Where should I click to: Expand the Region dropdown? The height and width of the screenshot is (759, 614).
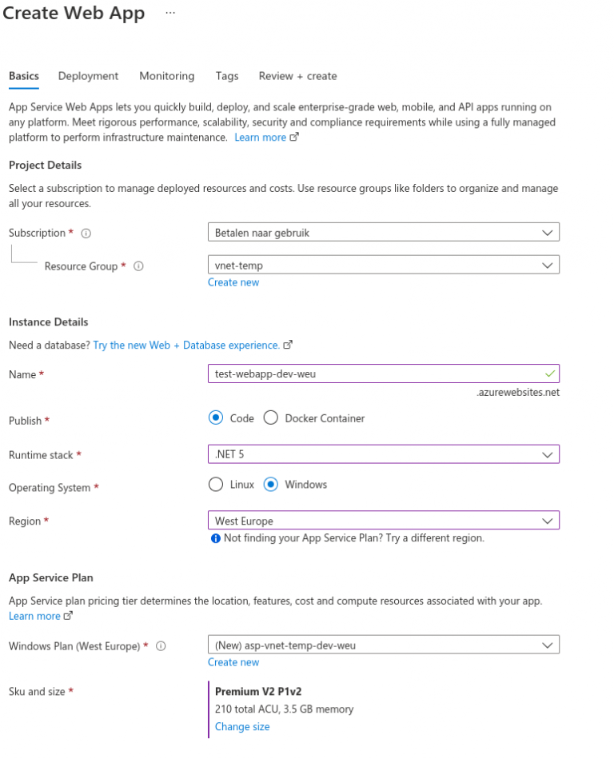coord(383,521)
